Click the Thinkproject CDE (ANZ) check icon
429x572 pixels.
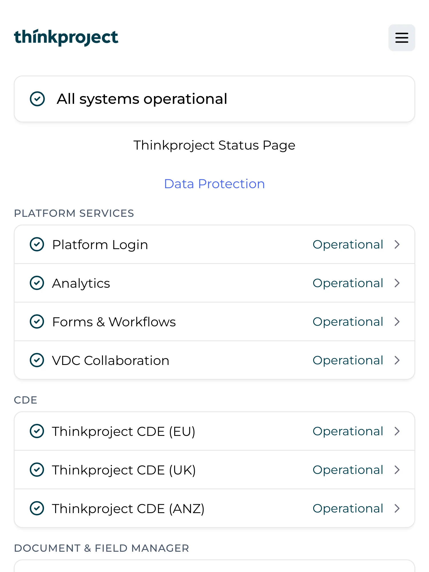click(x=37, y=509)
